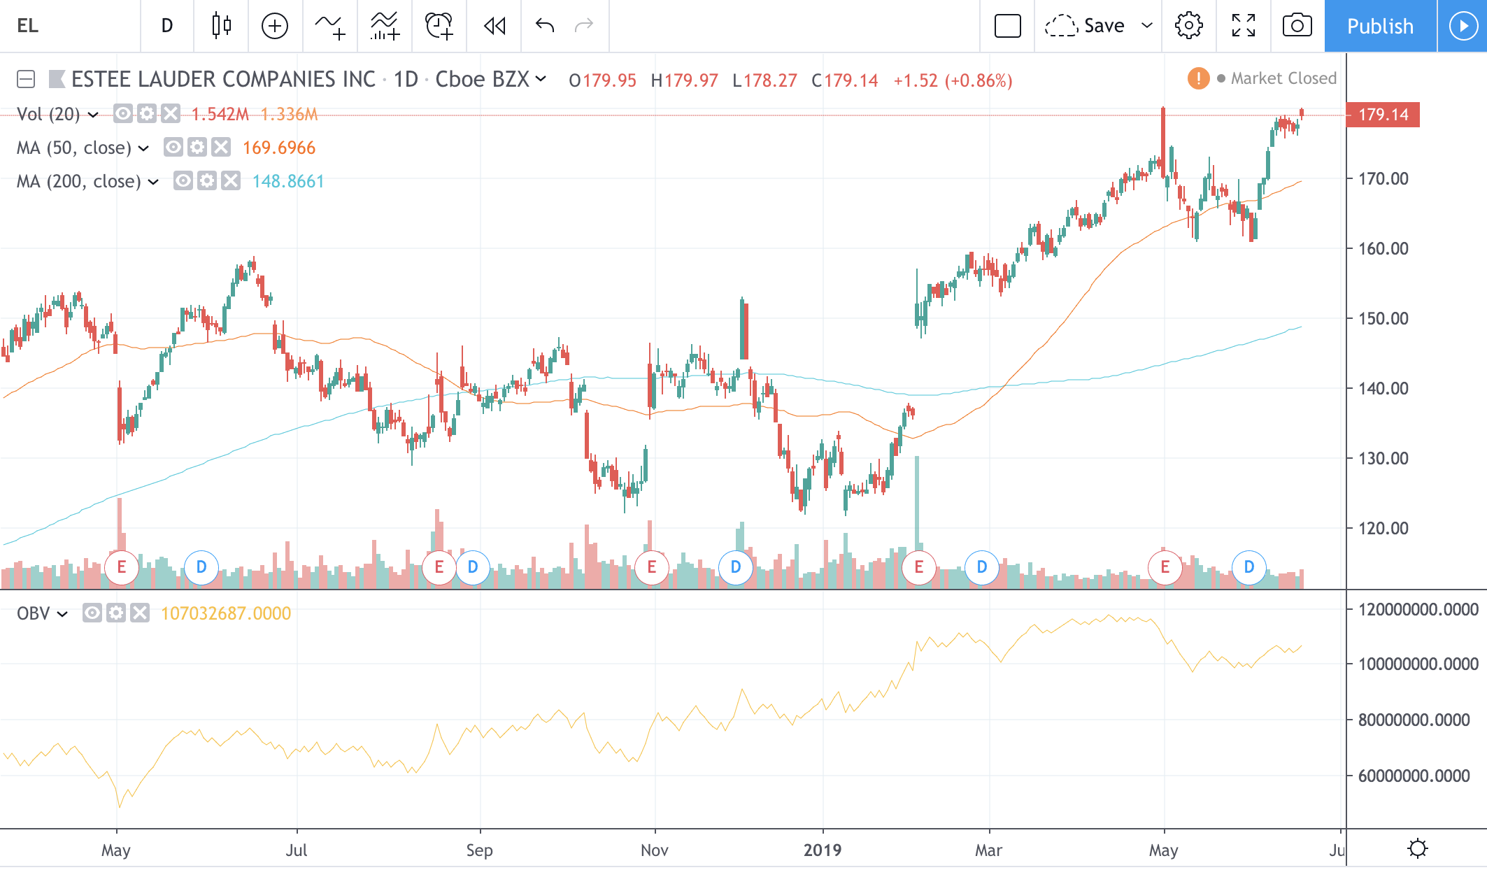Screen dimensions: 1487x870
Task: Open financials chart templates icon
Action: 385,26
